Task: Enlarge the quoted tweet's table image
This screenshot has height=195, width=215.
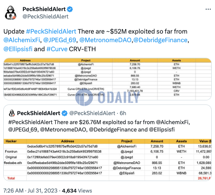Action: click(x=107, y=160)
